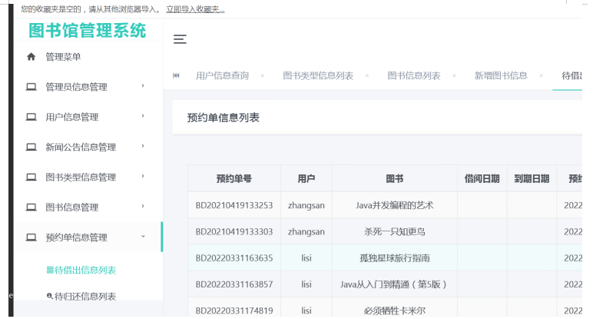Click laptop icon next to 图书信息管理
The height and width of the screenshot is (319, 606).
click(x=31, y=208)
